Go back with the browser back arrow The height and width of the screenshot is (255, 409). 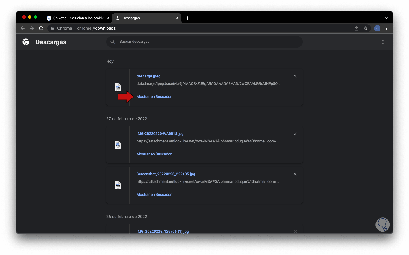(23, 28)
